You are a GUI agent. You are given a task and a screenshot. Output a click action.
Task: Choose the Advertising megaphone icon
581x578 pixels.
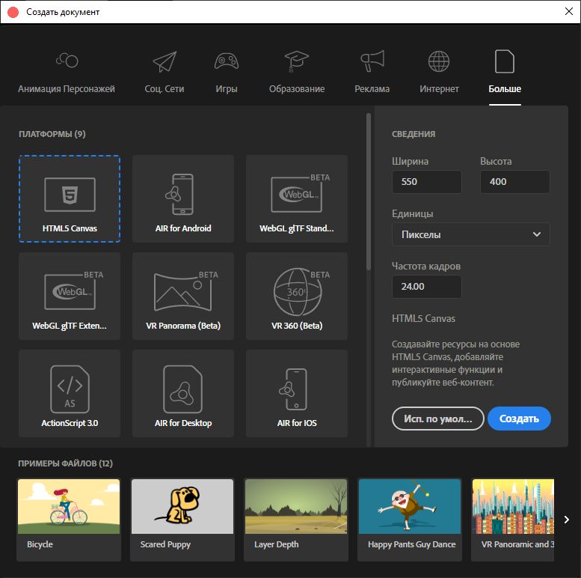(x=372, y=61)
